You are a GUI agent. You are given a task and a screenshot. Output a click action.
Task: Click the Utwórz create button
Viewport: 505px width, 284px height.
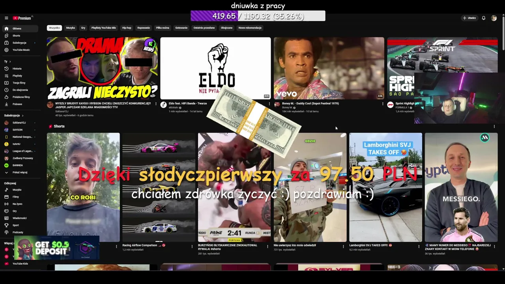coord(469,18)
